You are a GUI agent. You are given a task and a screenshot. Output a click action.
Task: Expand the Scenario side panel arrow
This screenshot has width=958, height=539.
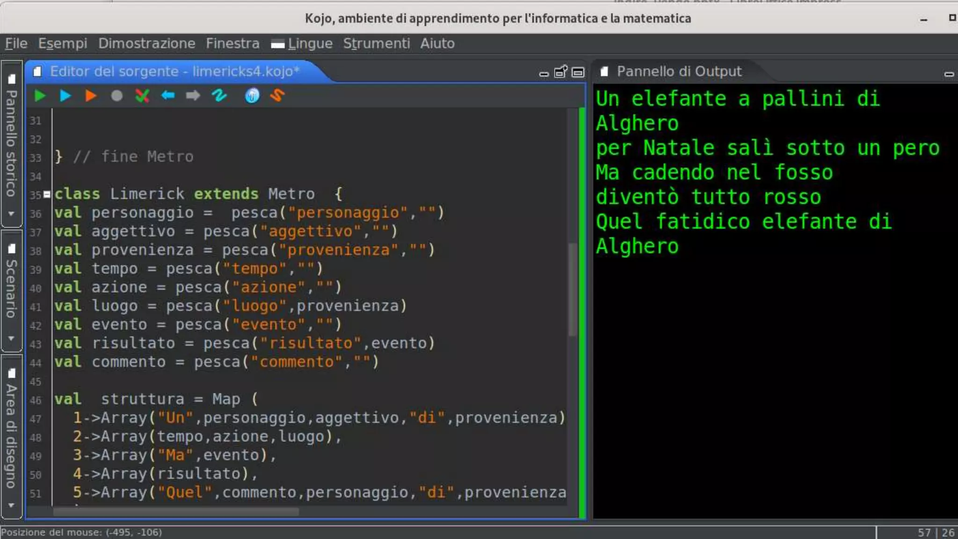pyautogui.click(x=11, y=338)
